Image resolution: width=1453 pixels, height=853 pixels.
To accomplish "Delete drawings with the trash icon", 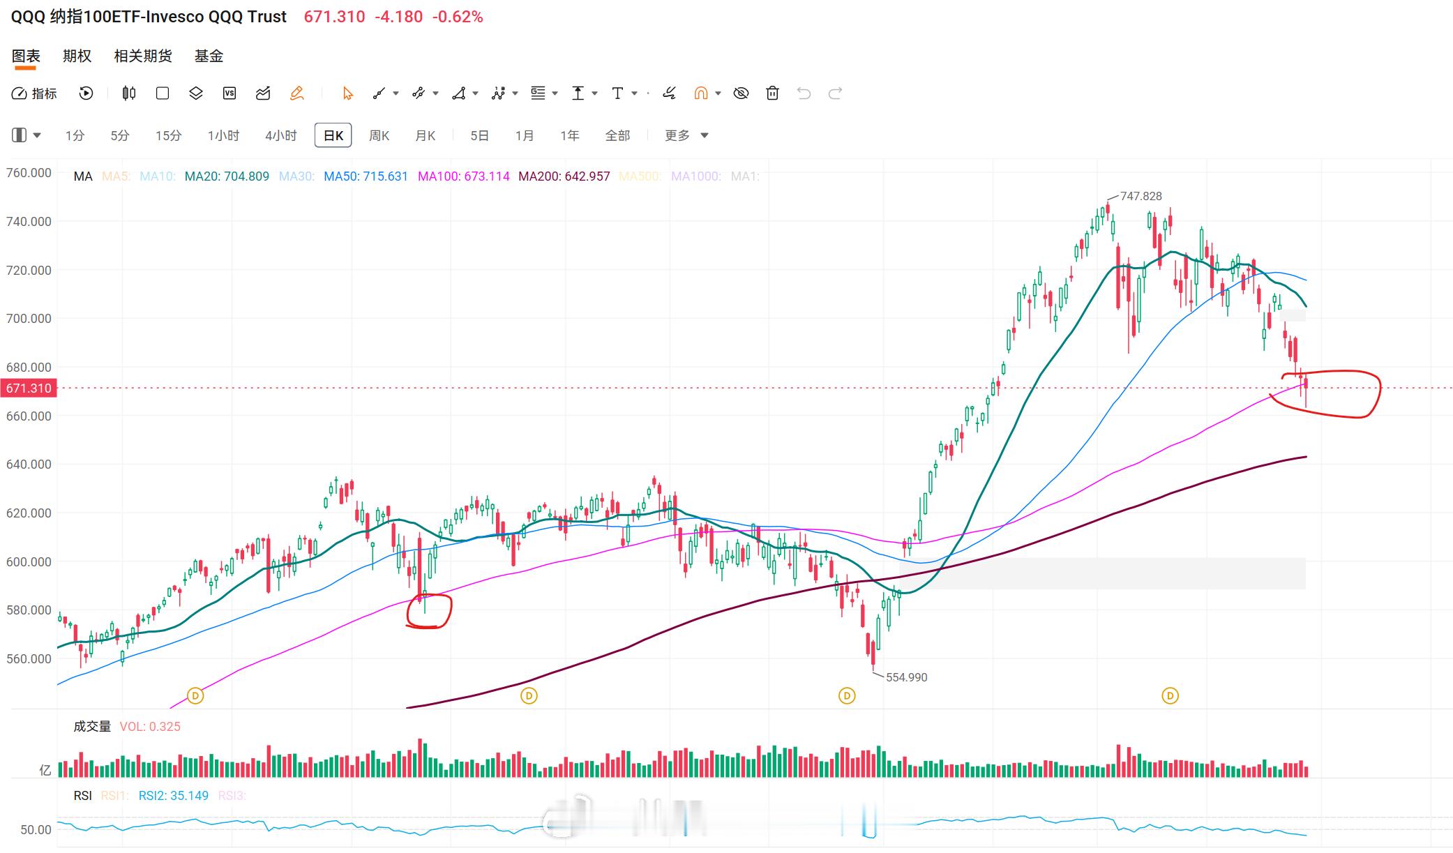I will point(772,93).
